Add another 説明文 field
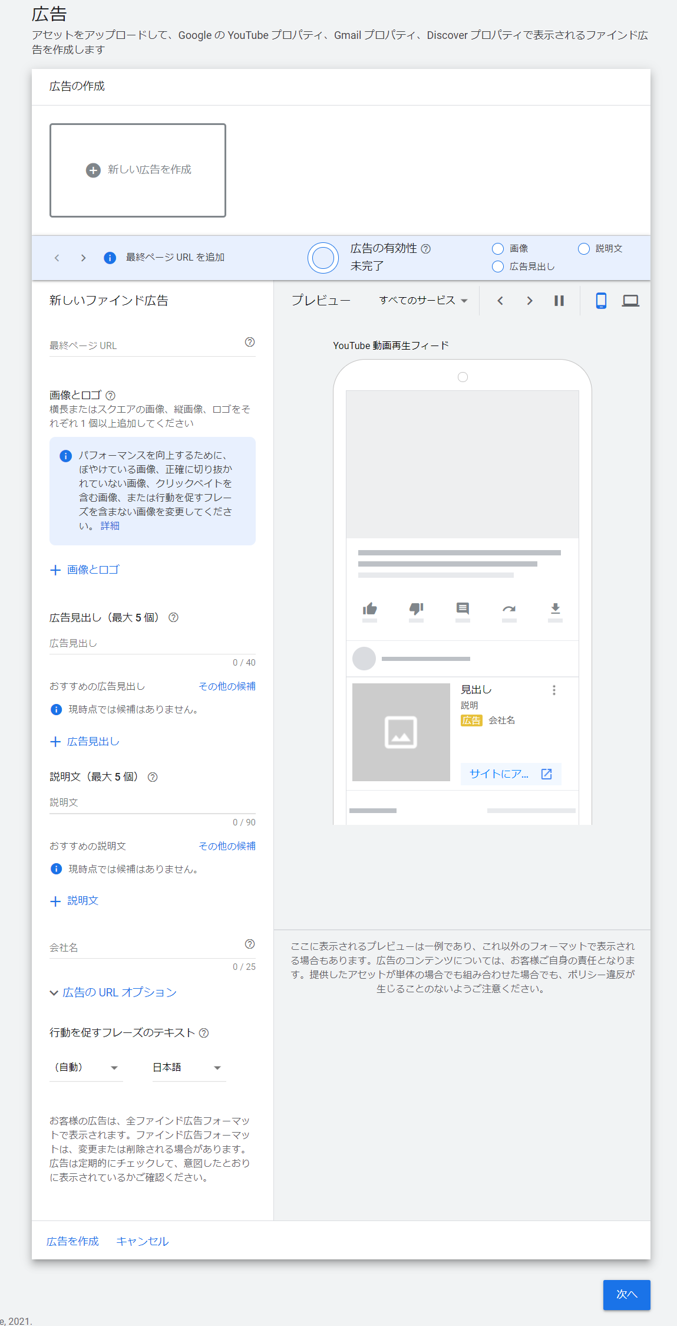This screenshot has width=677, height=1326. (x=74, y=901)
